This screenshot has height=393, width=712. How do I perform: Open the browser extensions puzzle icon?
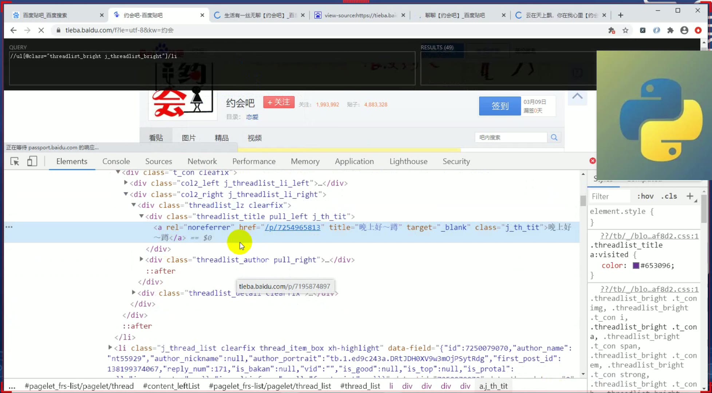point(670,30)
